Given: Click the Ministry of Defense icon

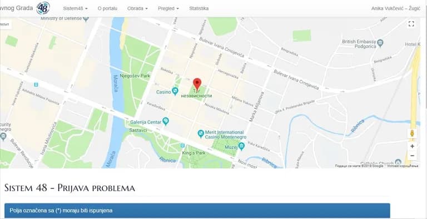Looking at the screenshot, I should (x=86, y=19).
